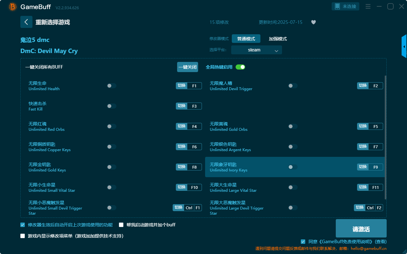
Task: Toggle Unlimited Gold Keys switch
Action: 112,167
